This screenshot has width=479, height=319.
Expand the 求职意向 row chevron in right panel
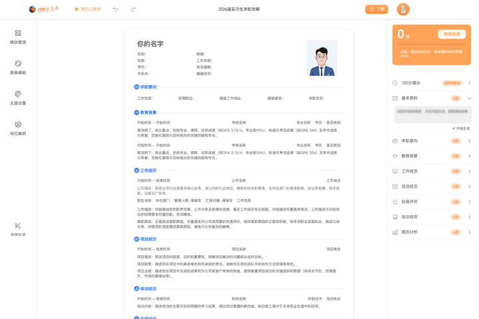pos(470,141)
